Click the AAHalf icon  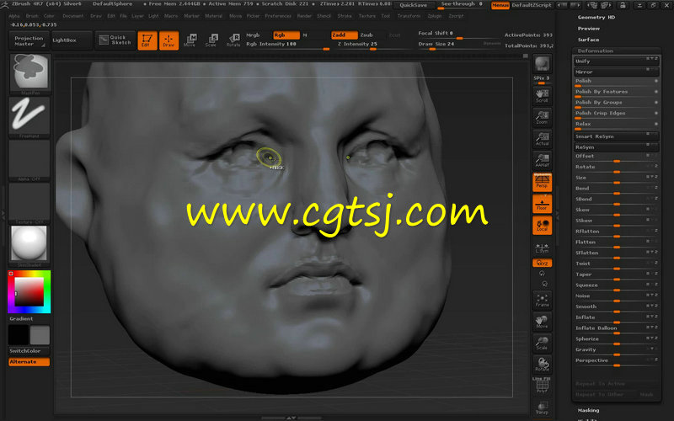(x=542, y=160)
